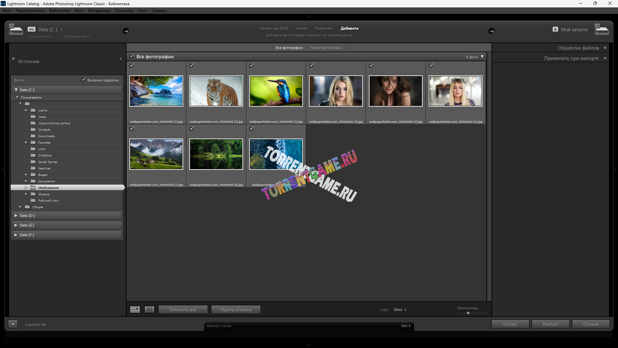Screen dimensions: 618x348
Task: Click the left round arrow next to source
Action: tap(126, 31)
